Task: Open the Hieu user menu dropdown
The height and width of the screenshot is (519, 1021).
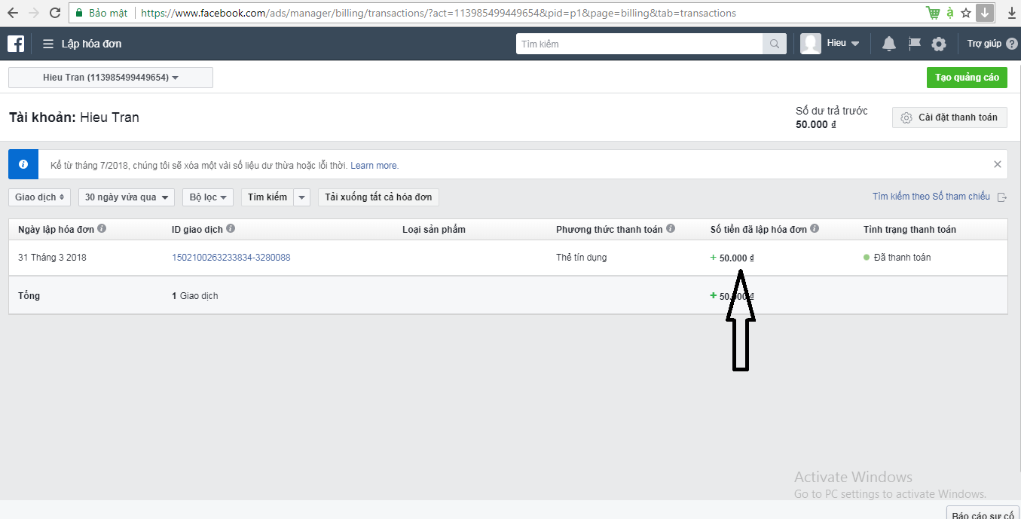Action: pyautogui.click(x=843, y=44)
